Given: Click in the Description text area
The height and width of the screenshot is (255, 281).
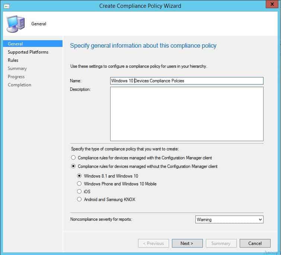Looking at the screenshot, I should 187,114.
